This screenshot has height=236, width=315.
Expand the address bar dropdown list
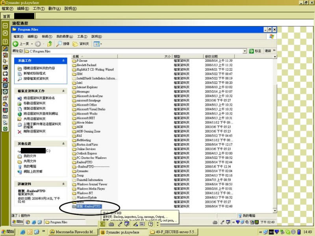point(245,51)
